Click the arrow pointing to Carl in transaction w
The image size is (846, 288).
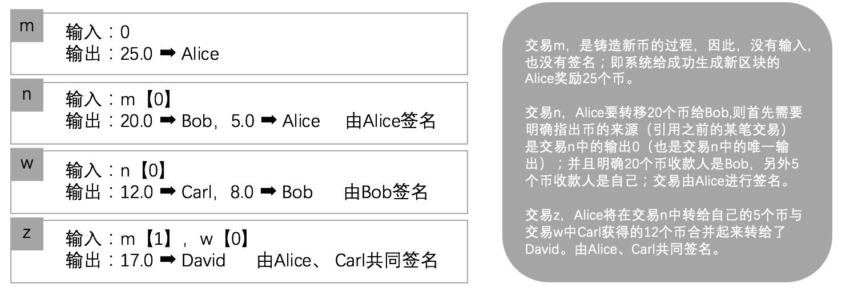pyautogui.click(x=167, y=192)
